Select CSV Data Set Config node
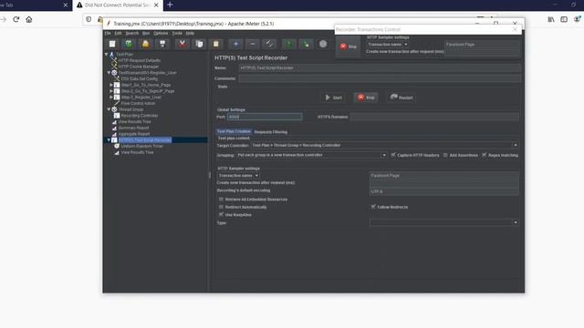 pyautogui.click(x=140, y=79)
